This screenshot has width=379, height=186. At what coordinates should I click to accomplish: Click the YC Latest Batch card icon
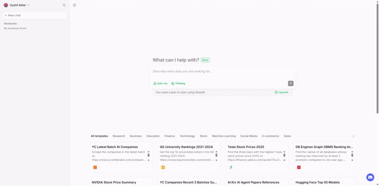point(95,167)
